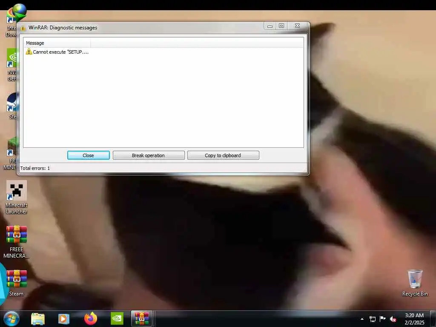Click the WinRAR taskbar button
The width and height of the screenshot is (436, 327).
click(x=142, y=318)
